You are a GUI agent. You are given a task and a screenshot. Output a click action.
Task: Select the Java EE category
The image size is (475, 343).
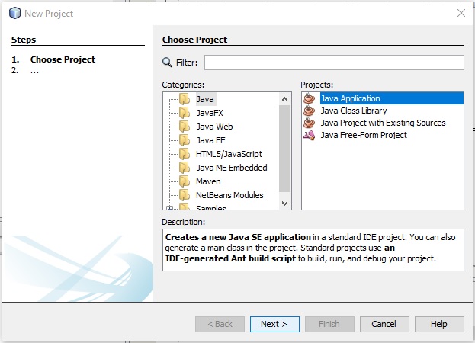211,140
